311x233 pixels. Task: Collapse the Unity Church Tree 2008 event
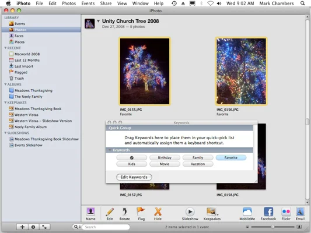click(x=98, y=21)
